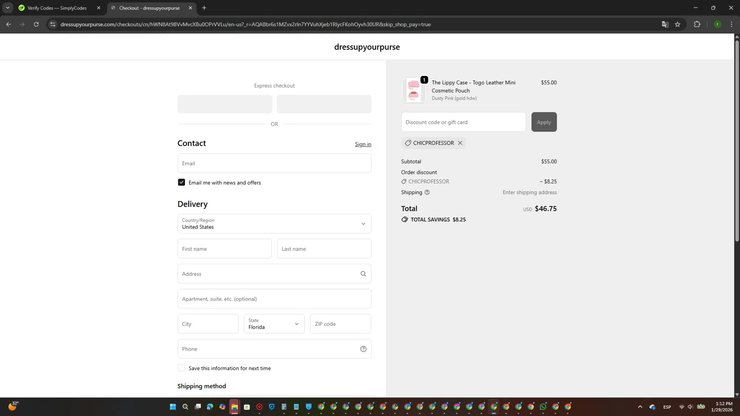The width and height of the screenshot is (740, 416).
Task: Open the State dropdown showing Florida
Action: (x=274, y=324)
